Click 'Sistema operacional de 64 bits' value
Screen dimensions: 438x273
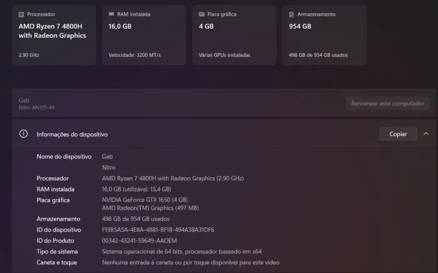(142, 252)
